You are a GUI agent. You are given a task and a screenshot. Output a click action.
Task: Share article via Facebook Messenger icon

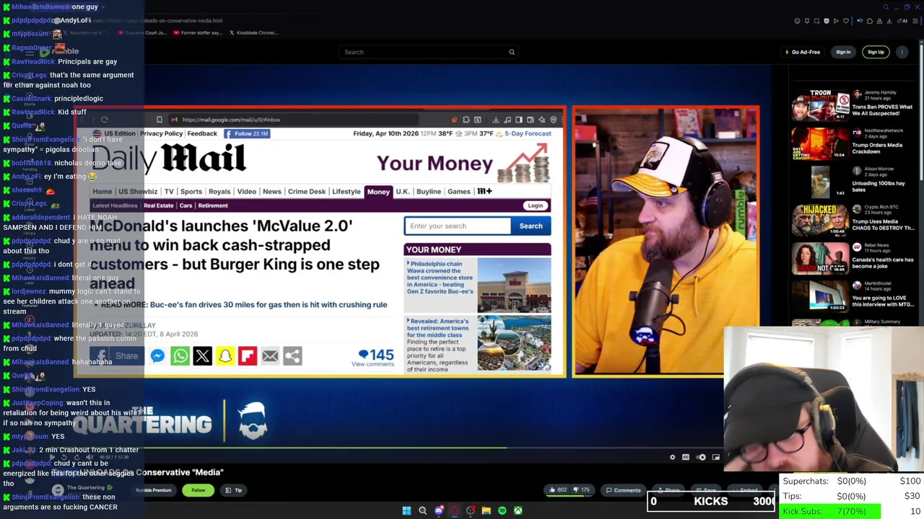pos(157,355)
